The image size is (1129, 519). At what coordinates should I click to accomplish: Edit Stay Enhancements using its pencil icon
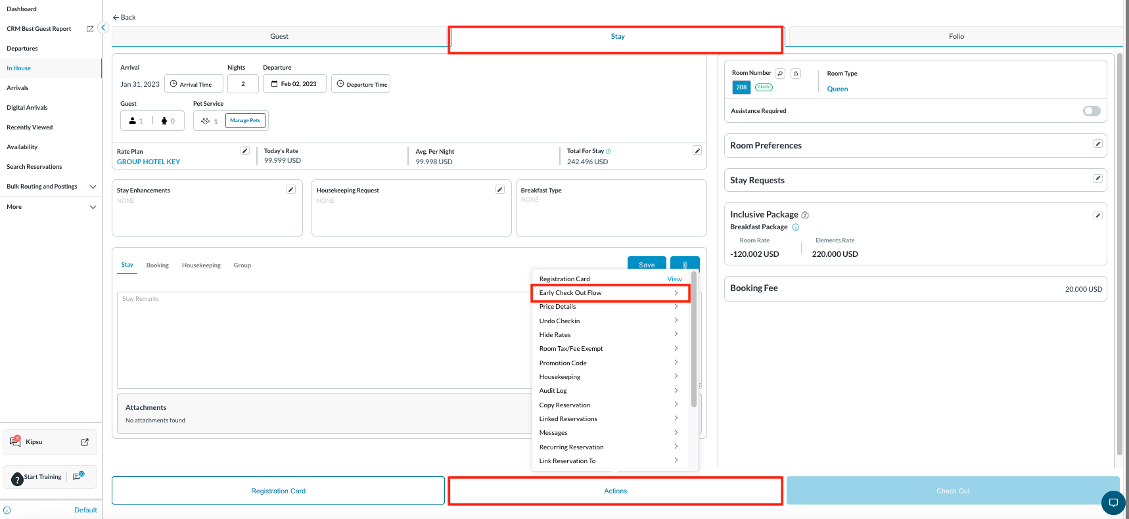tap(291, 190)
